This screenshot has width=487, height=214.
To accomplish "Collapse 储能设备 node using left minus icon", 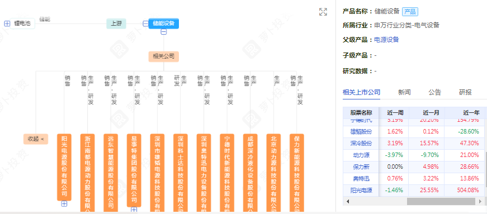I will point(145,23).
